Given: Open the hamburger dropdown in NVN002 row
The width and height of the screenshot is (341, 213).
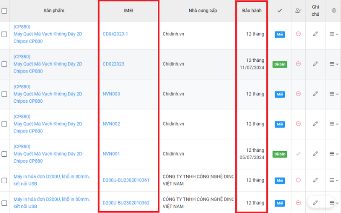Looking at the screenshot, I should click(x=334, y=124).
